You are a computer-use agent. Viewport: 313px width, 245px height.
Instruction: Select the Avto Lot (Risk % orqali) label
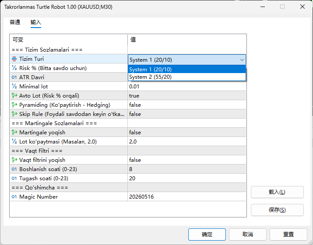pyautogui.click(x=49, y=95)
